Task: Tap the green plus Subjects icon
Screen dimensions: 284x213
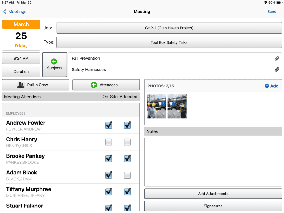Action: [54, 61]
